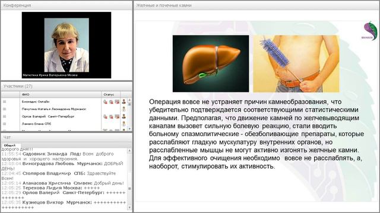The width and height of the screenshot is (380, 213).
Task: Click the microphone status icon for Орлов Валерий
Action: 105,117
